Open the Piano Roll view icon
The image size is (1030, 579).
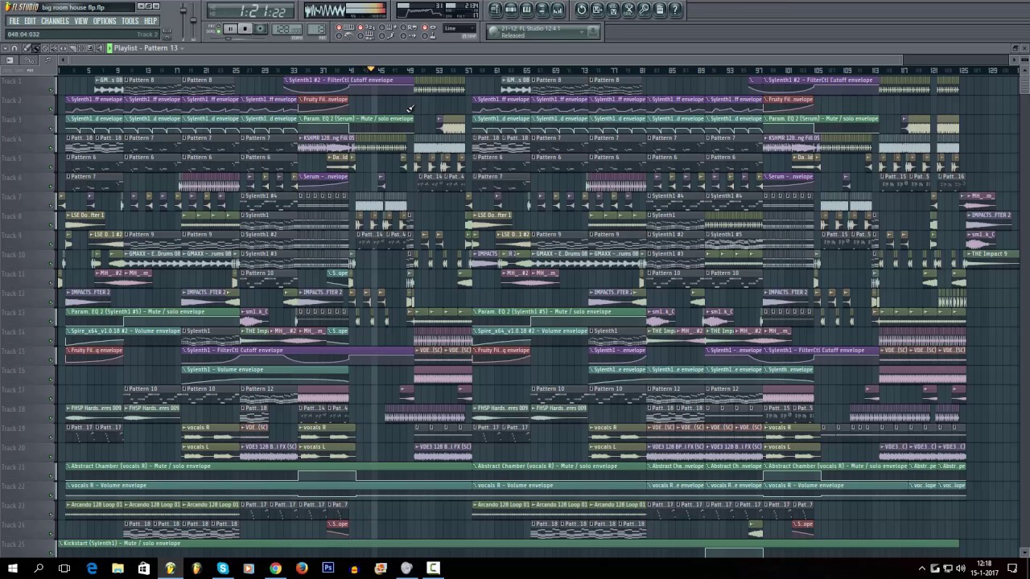[x=526, y=10]
